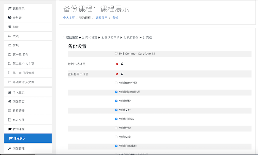Click the dashboard gauge icon next to 个人主页

coord(10,92)
